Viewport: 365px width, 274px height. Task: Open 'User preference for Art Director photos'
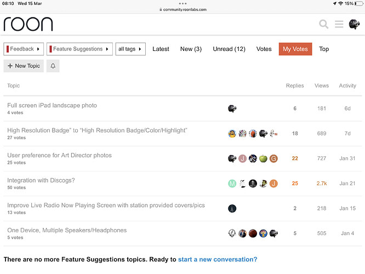(x=59, y=155)
